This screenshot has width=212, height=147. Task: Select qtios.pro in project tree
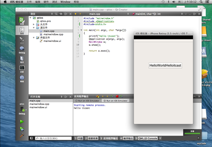point(46,21)
